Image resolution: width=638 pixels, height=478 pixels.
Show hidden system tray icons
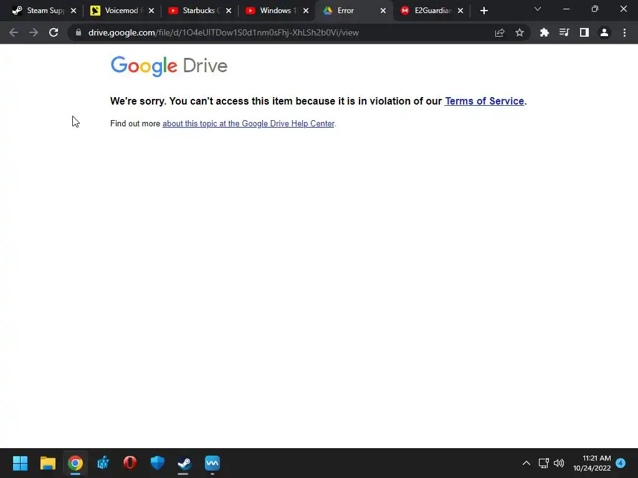click(x=526, y=463)
